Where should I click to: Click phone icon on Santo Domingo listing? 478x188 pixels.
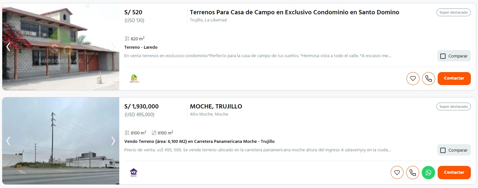tap(428, 79)
